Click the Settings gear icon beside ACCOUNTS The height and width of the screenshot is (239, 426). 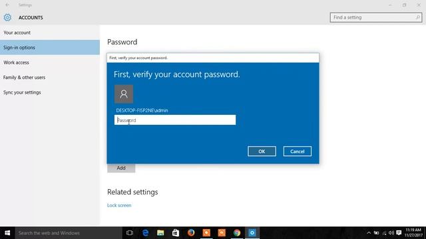tap(7, 17)
